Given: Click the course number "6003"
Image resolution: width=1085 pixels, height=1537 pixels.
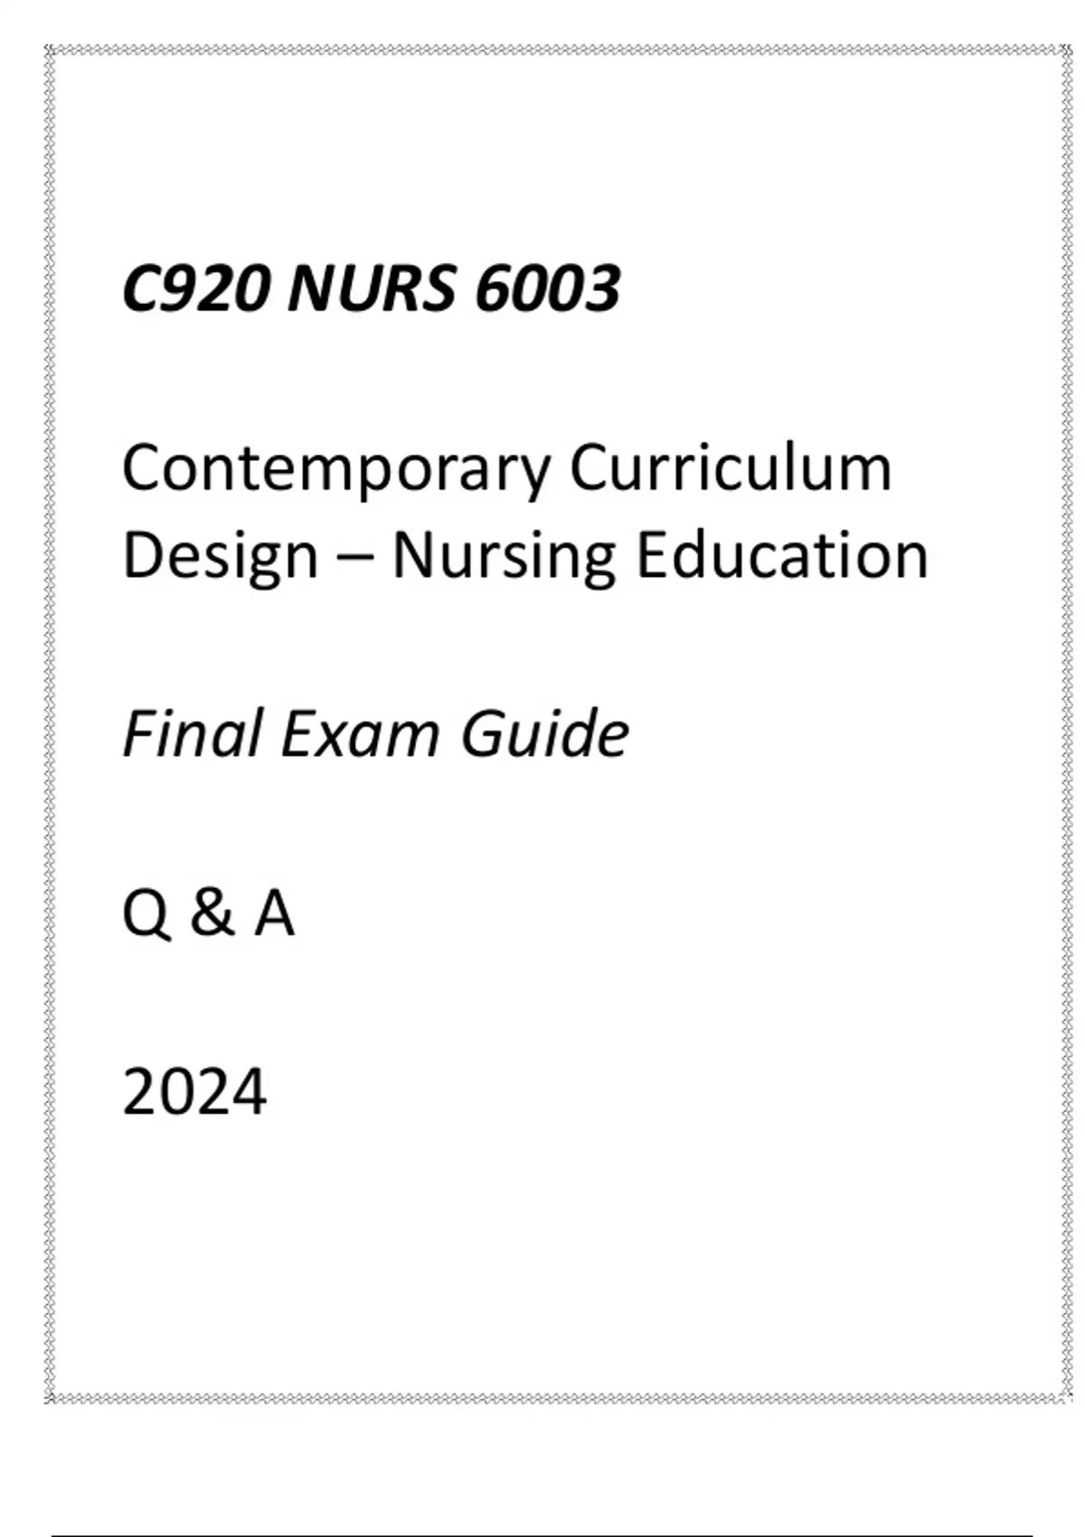Looking at the screenshot, I should [547, 289].
